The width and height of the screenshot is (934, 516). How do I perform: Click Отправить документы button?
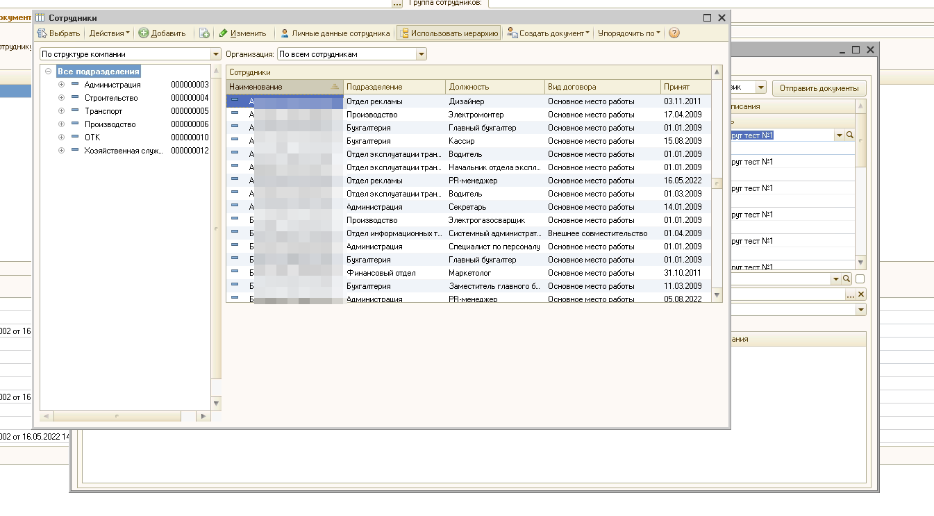(819, 88)
